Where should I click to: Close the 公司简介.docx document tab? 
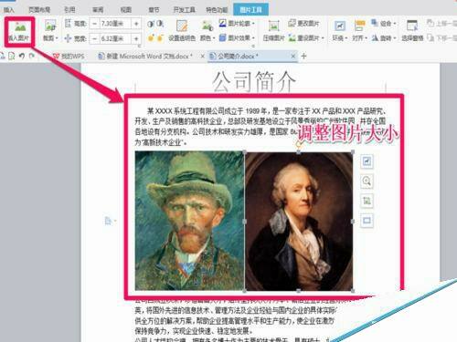(x=292, y=57)
